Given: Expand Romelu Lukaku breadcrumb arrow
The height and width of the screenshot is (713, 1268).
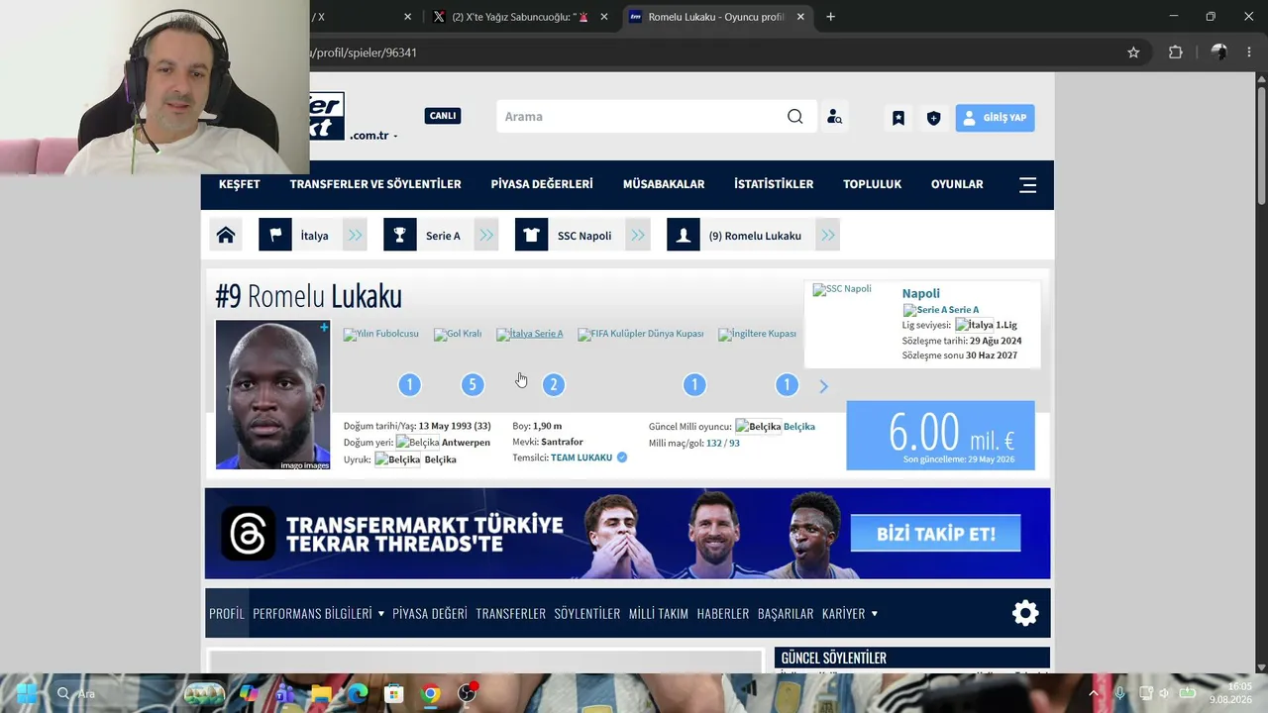Looking at the screenshot, I should click(828, 236).
